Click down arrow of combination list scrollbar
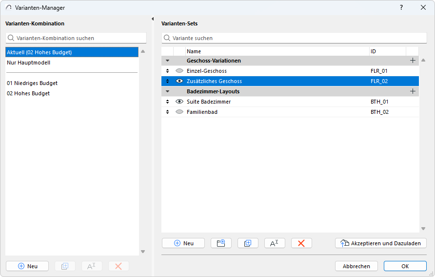This screenshot has height=277, width=435. (x=143, y=252)
